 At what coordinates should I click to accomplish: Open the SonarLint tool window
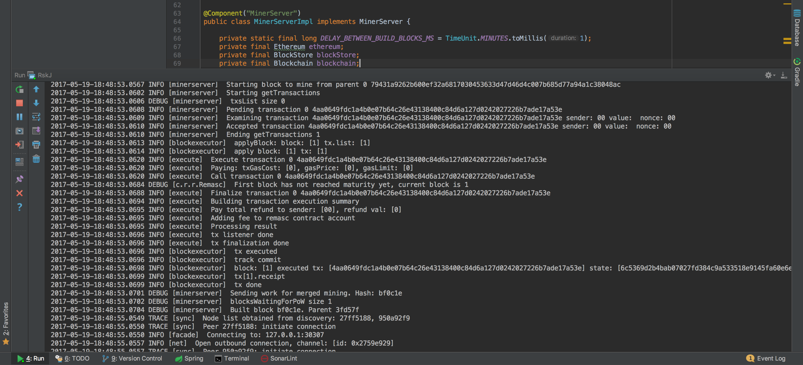coord(279,358)
